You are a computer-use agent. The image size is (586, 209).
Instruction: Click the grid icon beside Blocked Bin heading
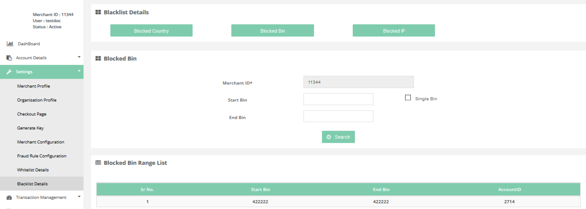[98, 58]
